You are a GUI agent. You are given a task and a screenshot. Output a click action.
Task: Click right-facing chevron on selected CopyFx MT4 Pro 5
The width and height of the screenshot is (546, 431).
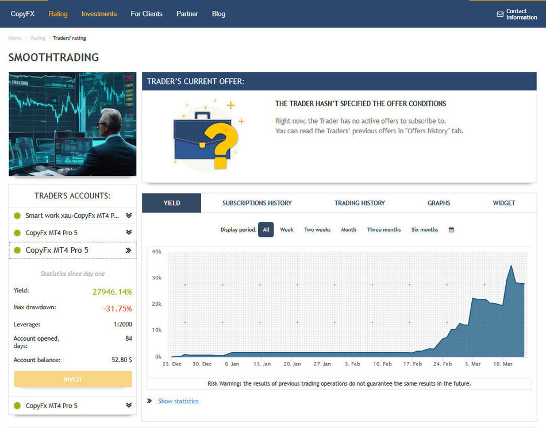click(x=128, y=251)
